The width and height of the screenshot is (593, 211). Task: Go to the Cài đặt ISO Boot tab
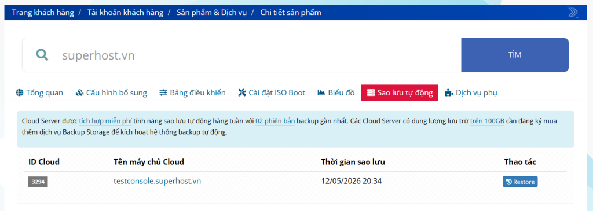coord(272,92)
